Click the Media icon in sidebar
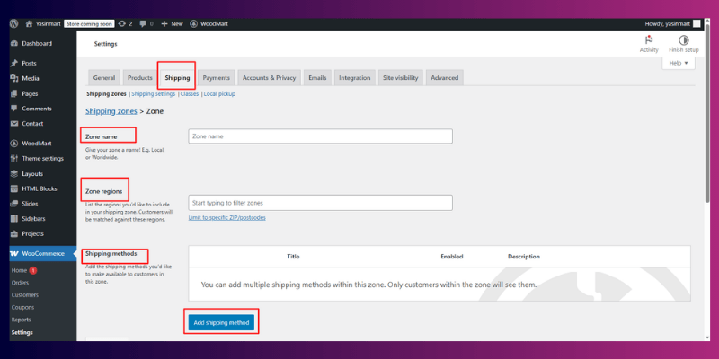The height and width of the screenshot is (359, 719). (14, 78)
